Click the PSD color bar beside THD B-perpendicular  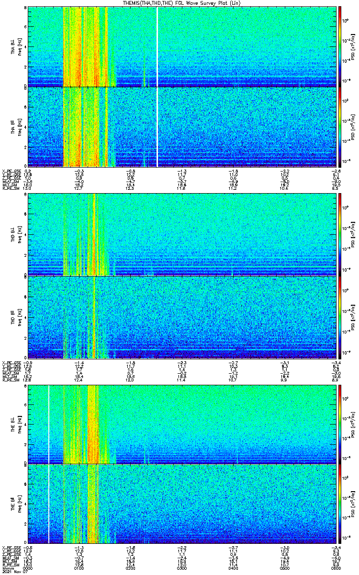click(340, 234)
